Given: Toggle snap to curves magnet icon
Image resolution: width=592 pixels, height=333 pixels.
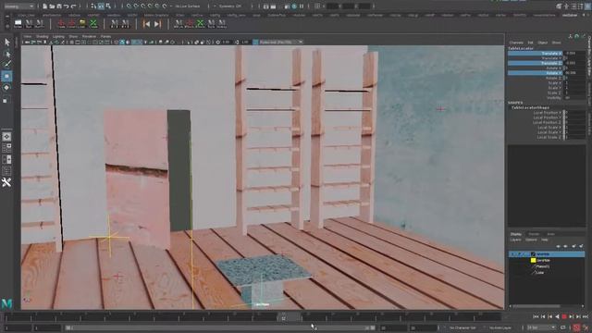Looking at the screenshot, I should (136, 6).
